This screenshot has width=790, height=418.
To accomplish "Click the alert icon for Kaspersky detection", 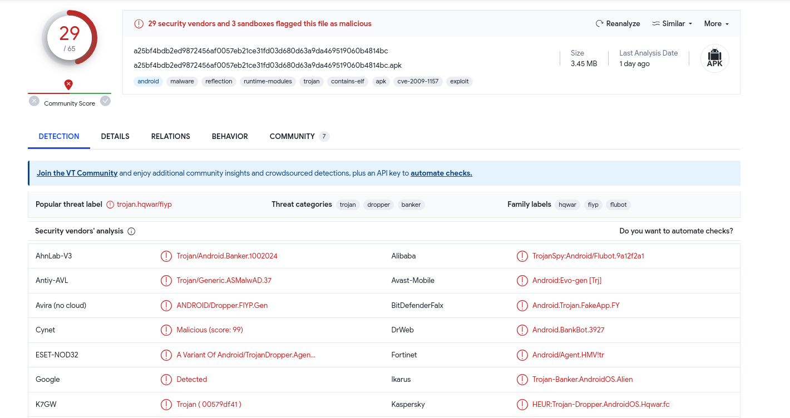I will click(522, 405).
